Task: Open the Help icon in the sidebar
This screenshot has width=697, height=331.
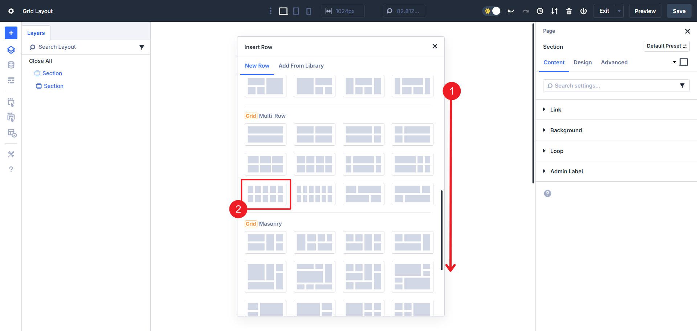Action: [x=11, y=169]
